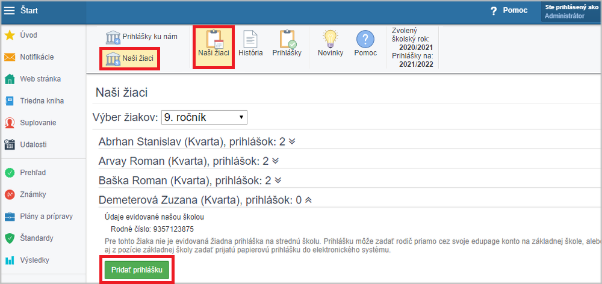Click the Známky red grade icon
The height and width of the screenshot is (284, 602).
(x=9, y=194)
